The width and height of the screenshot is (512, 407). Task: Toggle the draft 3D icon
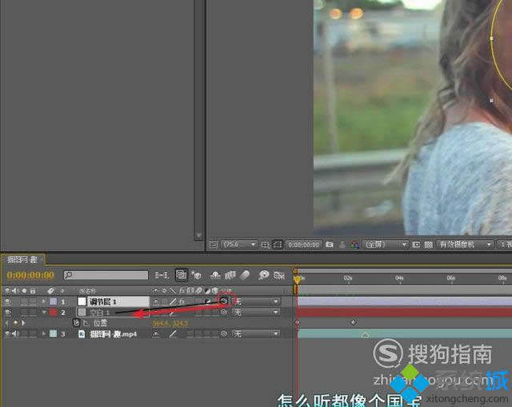click(197, 275)
